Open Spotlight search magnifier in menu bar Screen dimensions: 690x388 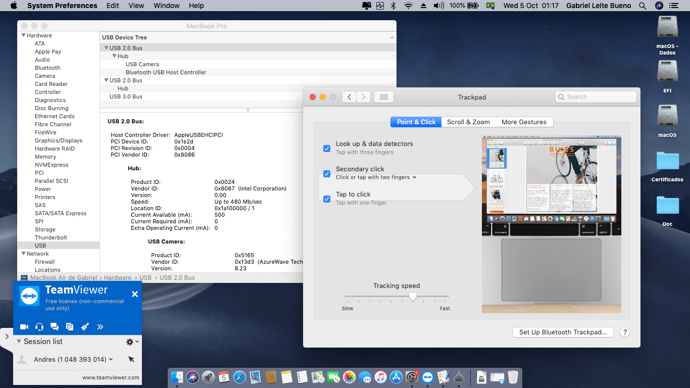[643, 6]
